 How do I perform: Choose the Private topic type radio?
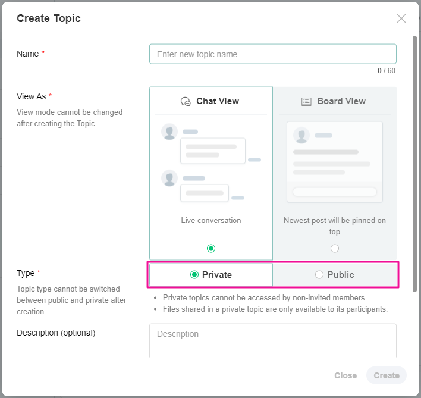tap(194, 275)
